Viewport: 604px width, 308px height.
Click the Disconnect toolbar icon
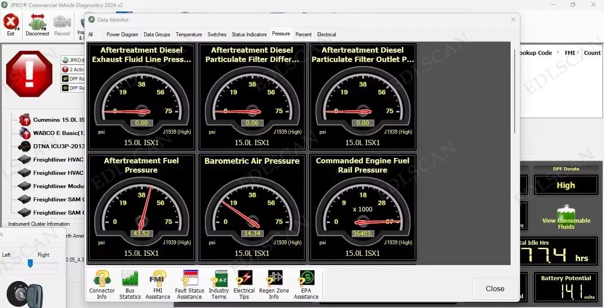click(x=37, y=24)
